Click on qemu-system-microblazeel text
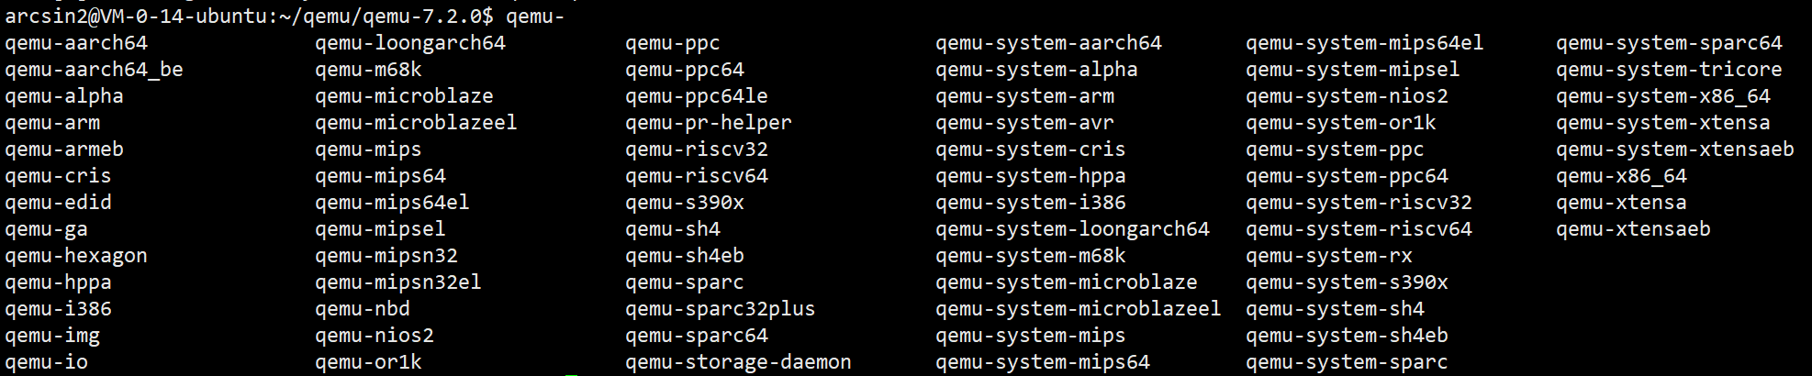This screenshot has height=376, width=1812. pyautogui.click(x=1078, y=309)
